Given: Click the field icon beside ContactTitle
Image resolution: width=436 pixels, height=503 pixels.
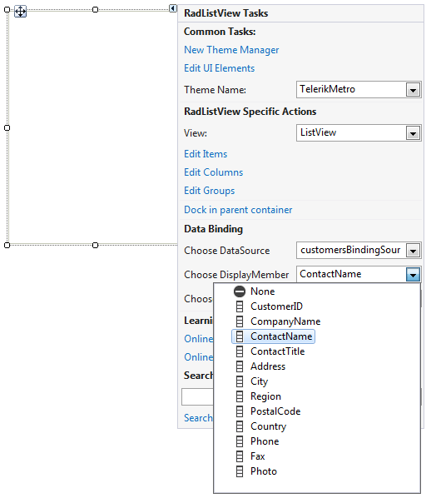Looking at the screenshot, I should click(x=240, y=351).
